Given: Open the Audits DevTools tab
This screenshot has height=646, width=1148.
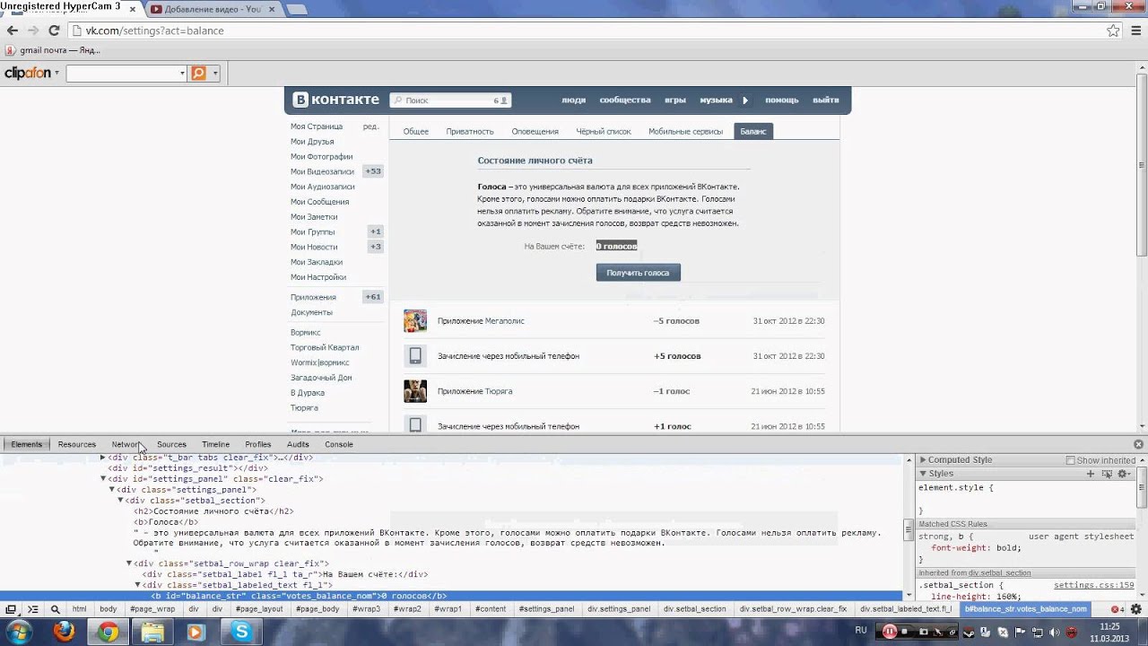Looking at the screenshot, I should [x=298, y=444].
